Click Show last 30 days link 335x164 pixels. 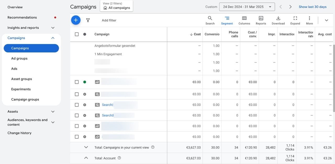coord(312,7)
